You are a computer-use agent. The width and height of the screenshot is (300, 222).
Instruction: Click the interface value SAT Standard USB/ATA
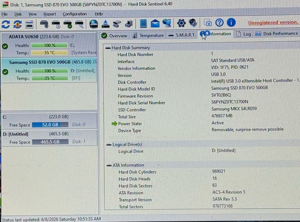point(233,60)
